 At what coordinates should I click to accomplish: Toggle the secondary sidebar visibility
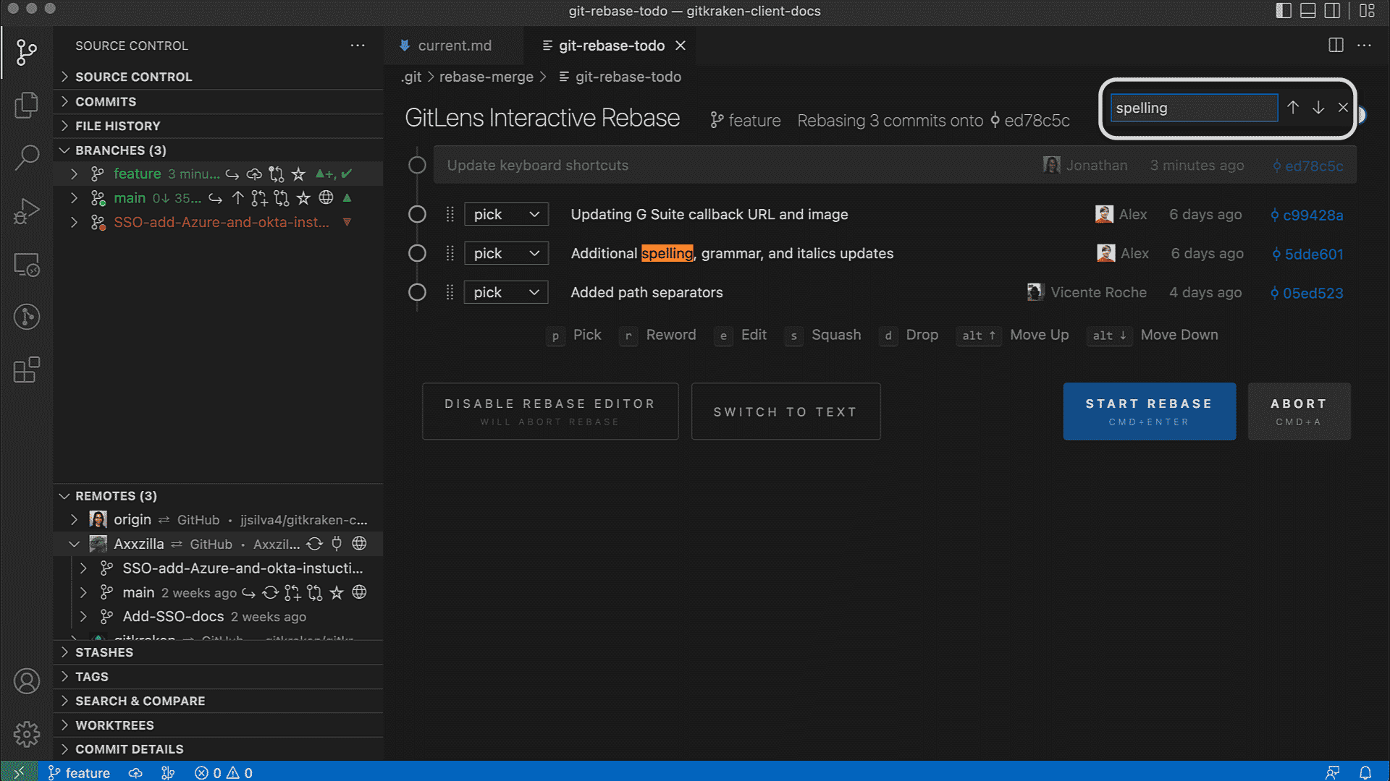(1332, 11)
